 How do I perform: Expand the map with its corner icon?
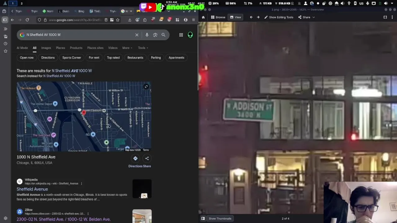pyautogui.click(x=146, y=87)
